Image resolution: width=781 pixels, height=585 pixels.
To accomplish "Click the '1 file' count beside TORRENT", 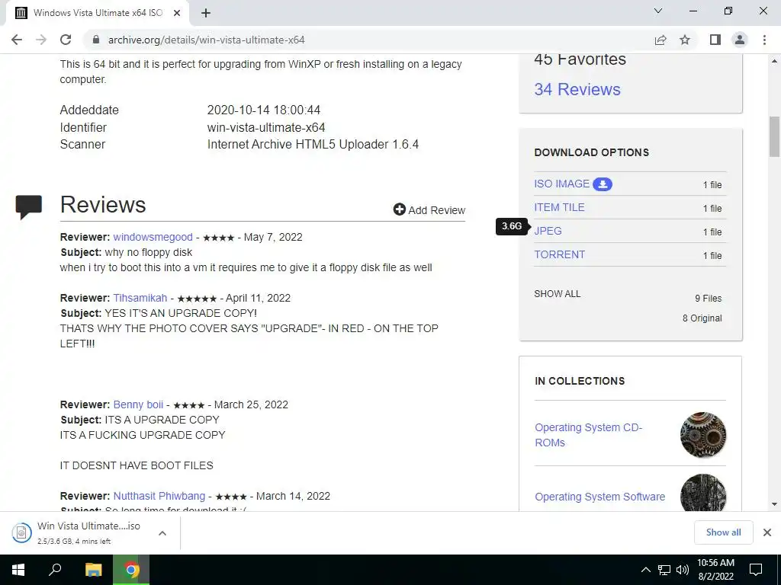I will click(x=712, y=256).
